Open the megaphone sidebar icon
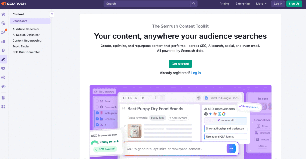The image size is (306, 159). [x=3, y=86]
